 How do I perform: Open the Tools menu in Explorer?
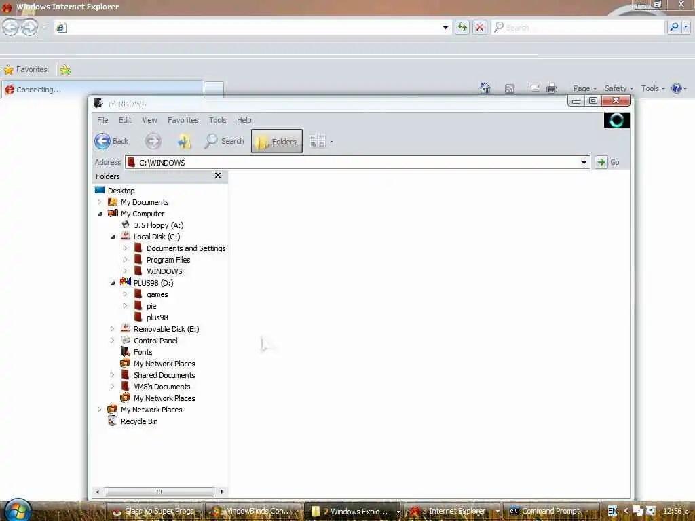point(218,120)
